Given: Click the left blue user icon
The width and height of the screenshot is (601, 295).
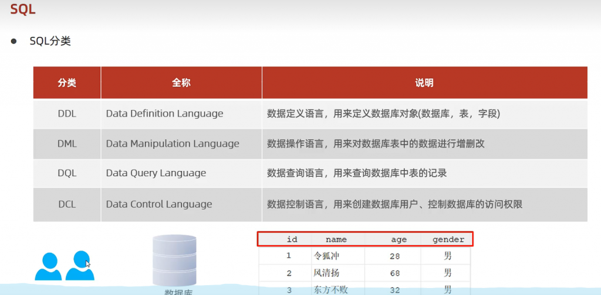Looking at the screenshot, I should pyautogui.click(x=48, y=266).
